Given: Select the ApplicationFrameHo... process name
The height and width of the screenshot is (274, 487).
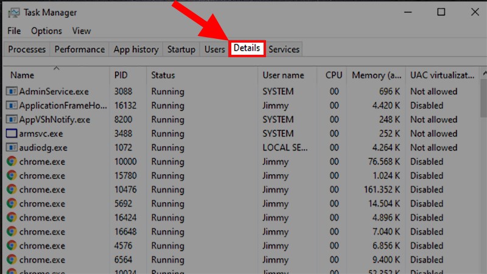Looking at the screenshot, I should click(x=63, y=105).
